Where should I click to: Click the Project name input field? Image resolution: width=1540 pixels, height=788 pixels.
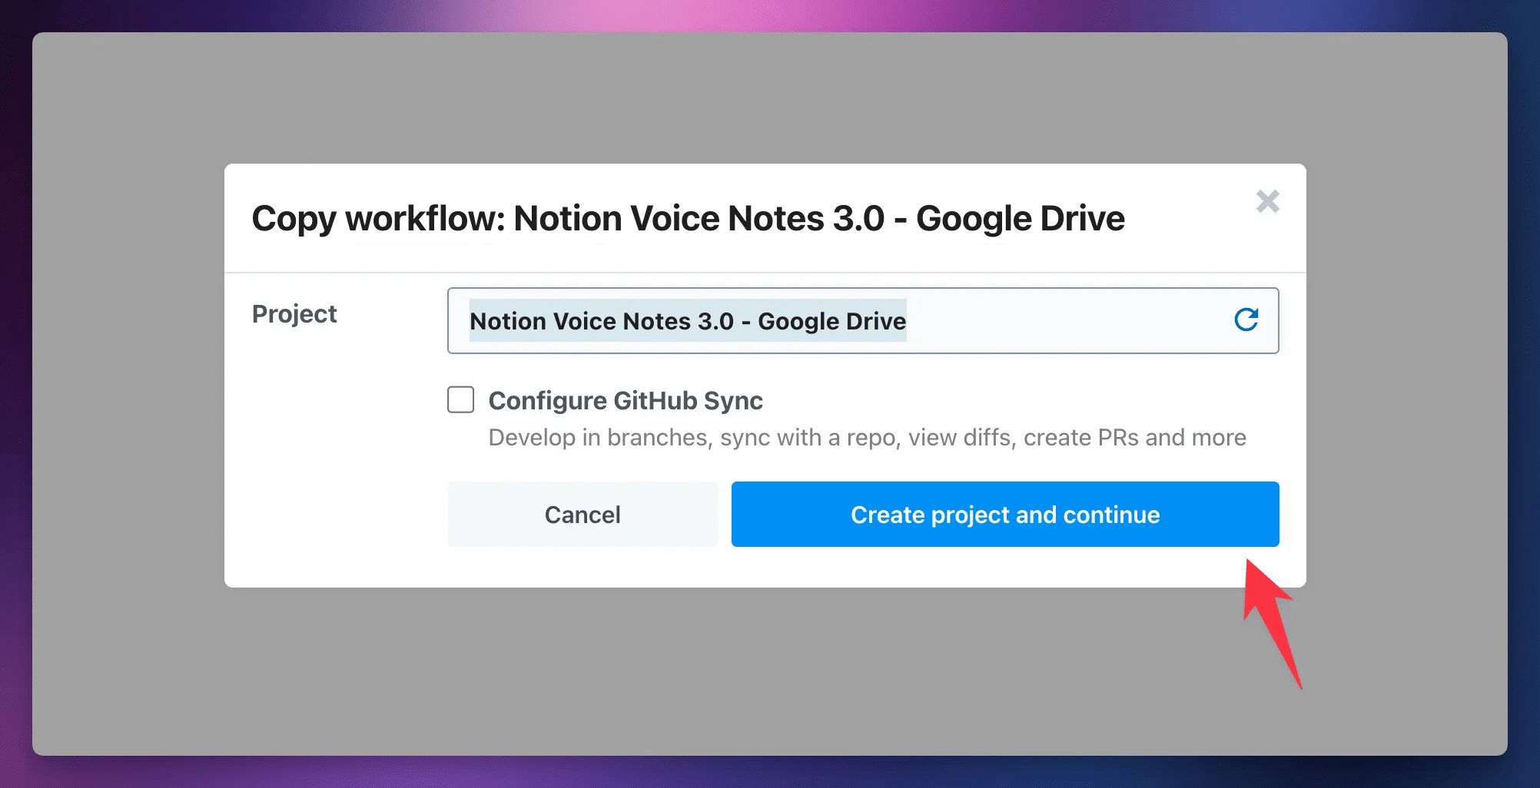tap(863, 320)
